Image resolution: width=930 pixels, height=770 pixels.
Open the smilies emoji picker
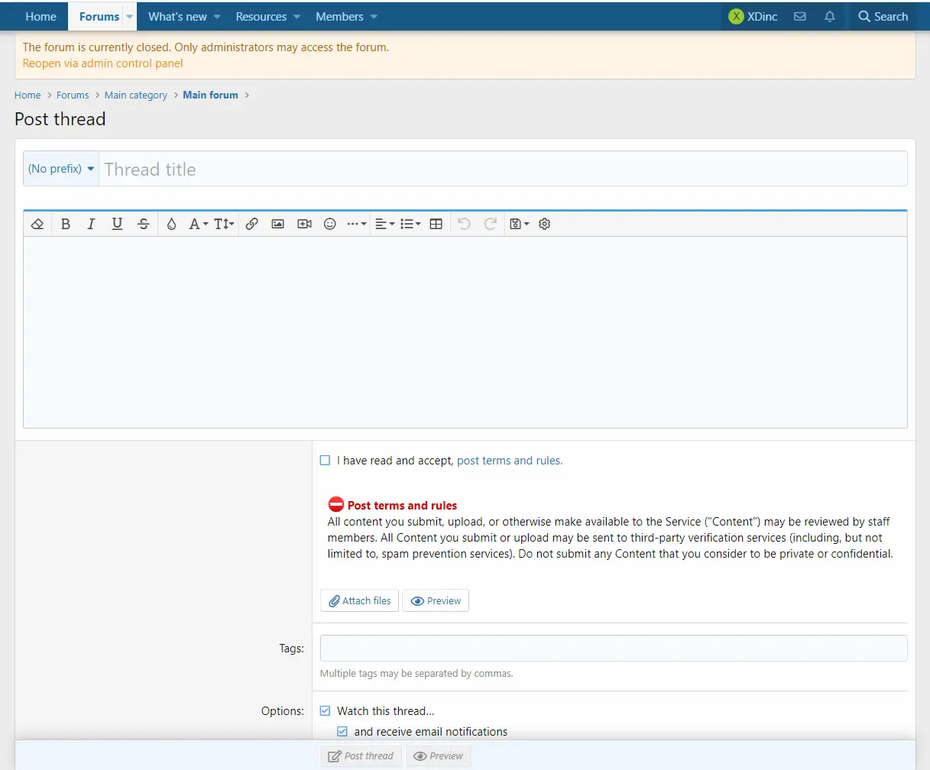click(x=330, y=224)
